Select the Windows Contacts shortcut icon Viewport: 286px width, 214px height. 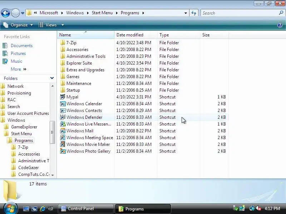click(x=63, y=111)
